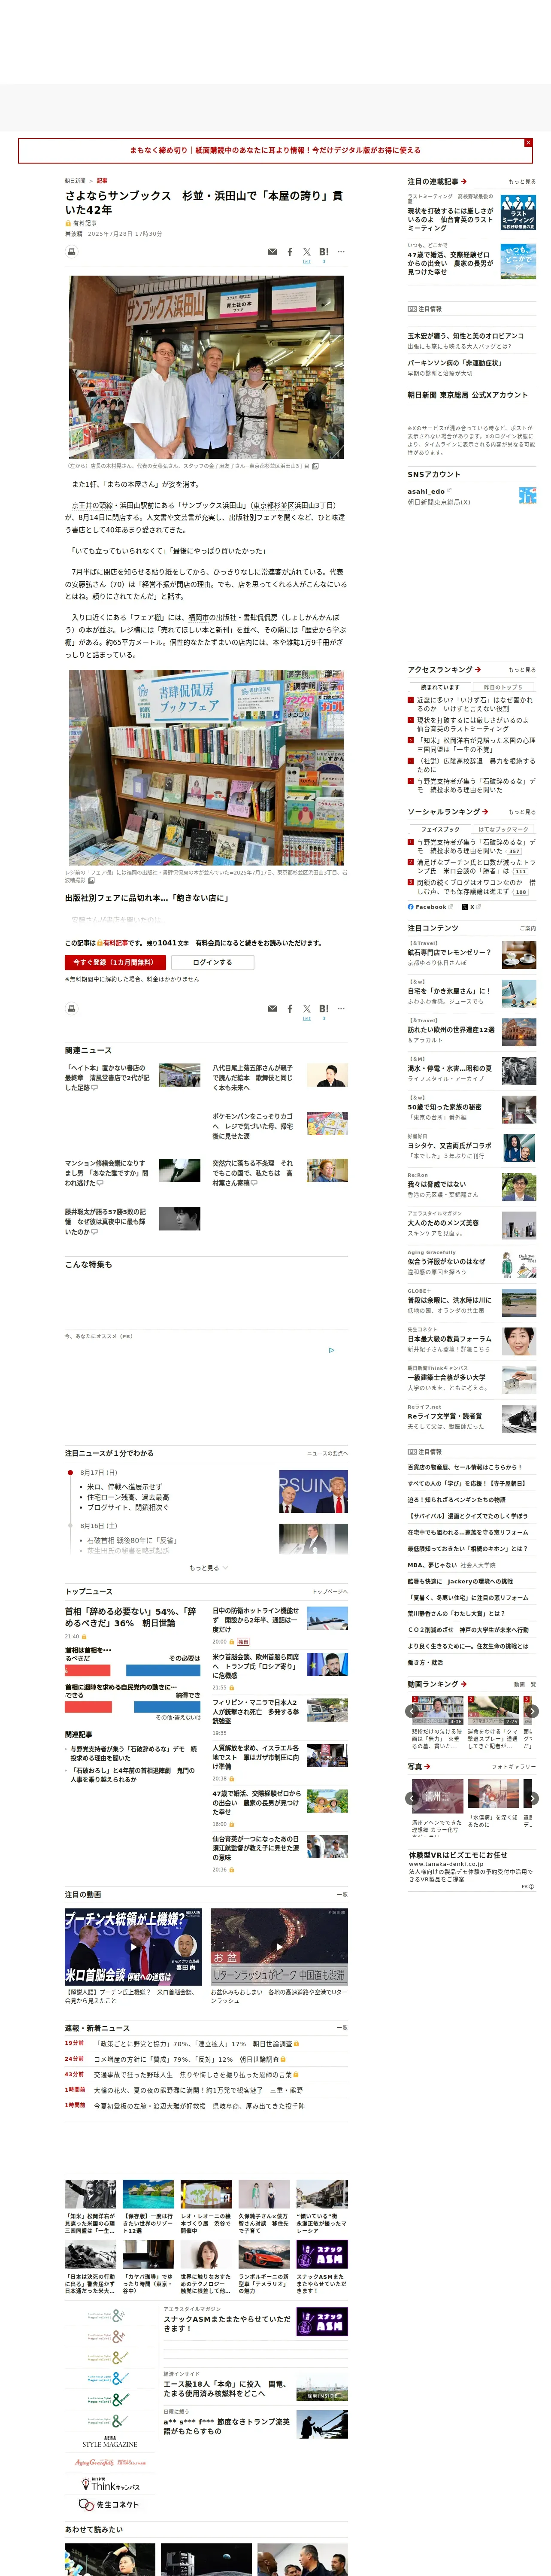
Task: Open the 書肆侃侃房 ブックフェア shelf photo
Action: coord(206,768)
